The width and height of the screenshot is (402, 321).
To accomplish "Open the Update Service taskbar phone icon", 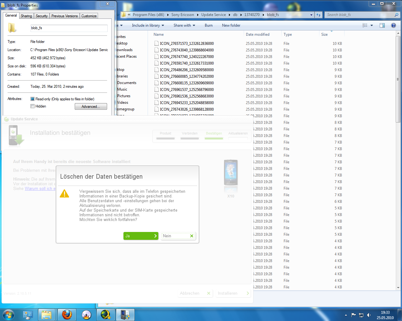I will [x=125, y=314].
